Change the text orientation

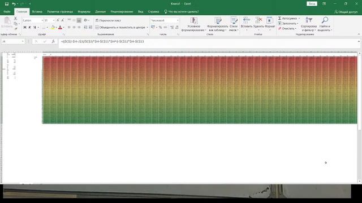[x=85, y=20]
